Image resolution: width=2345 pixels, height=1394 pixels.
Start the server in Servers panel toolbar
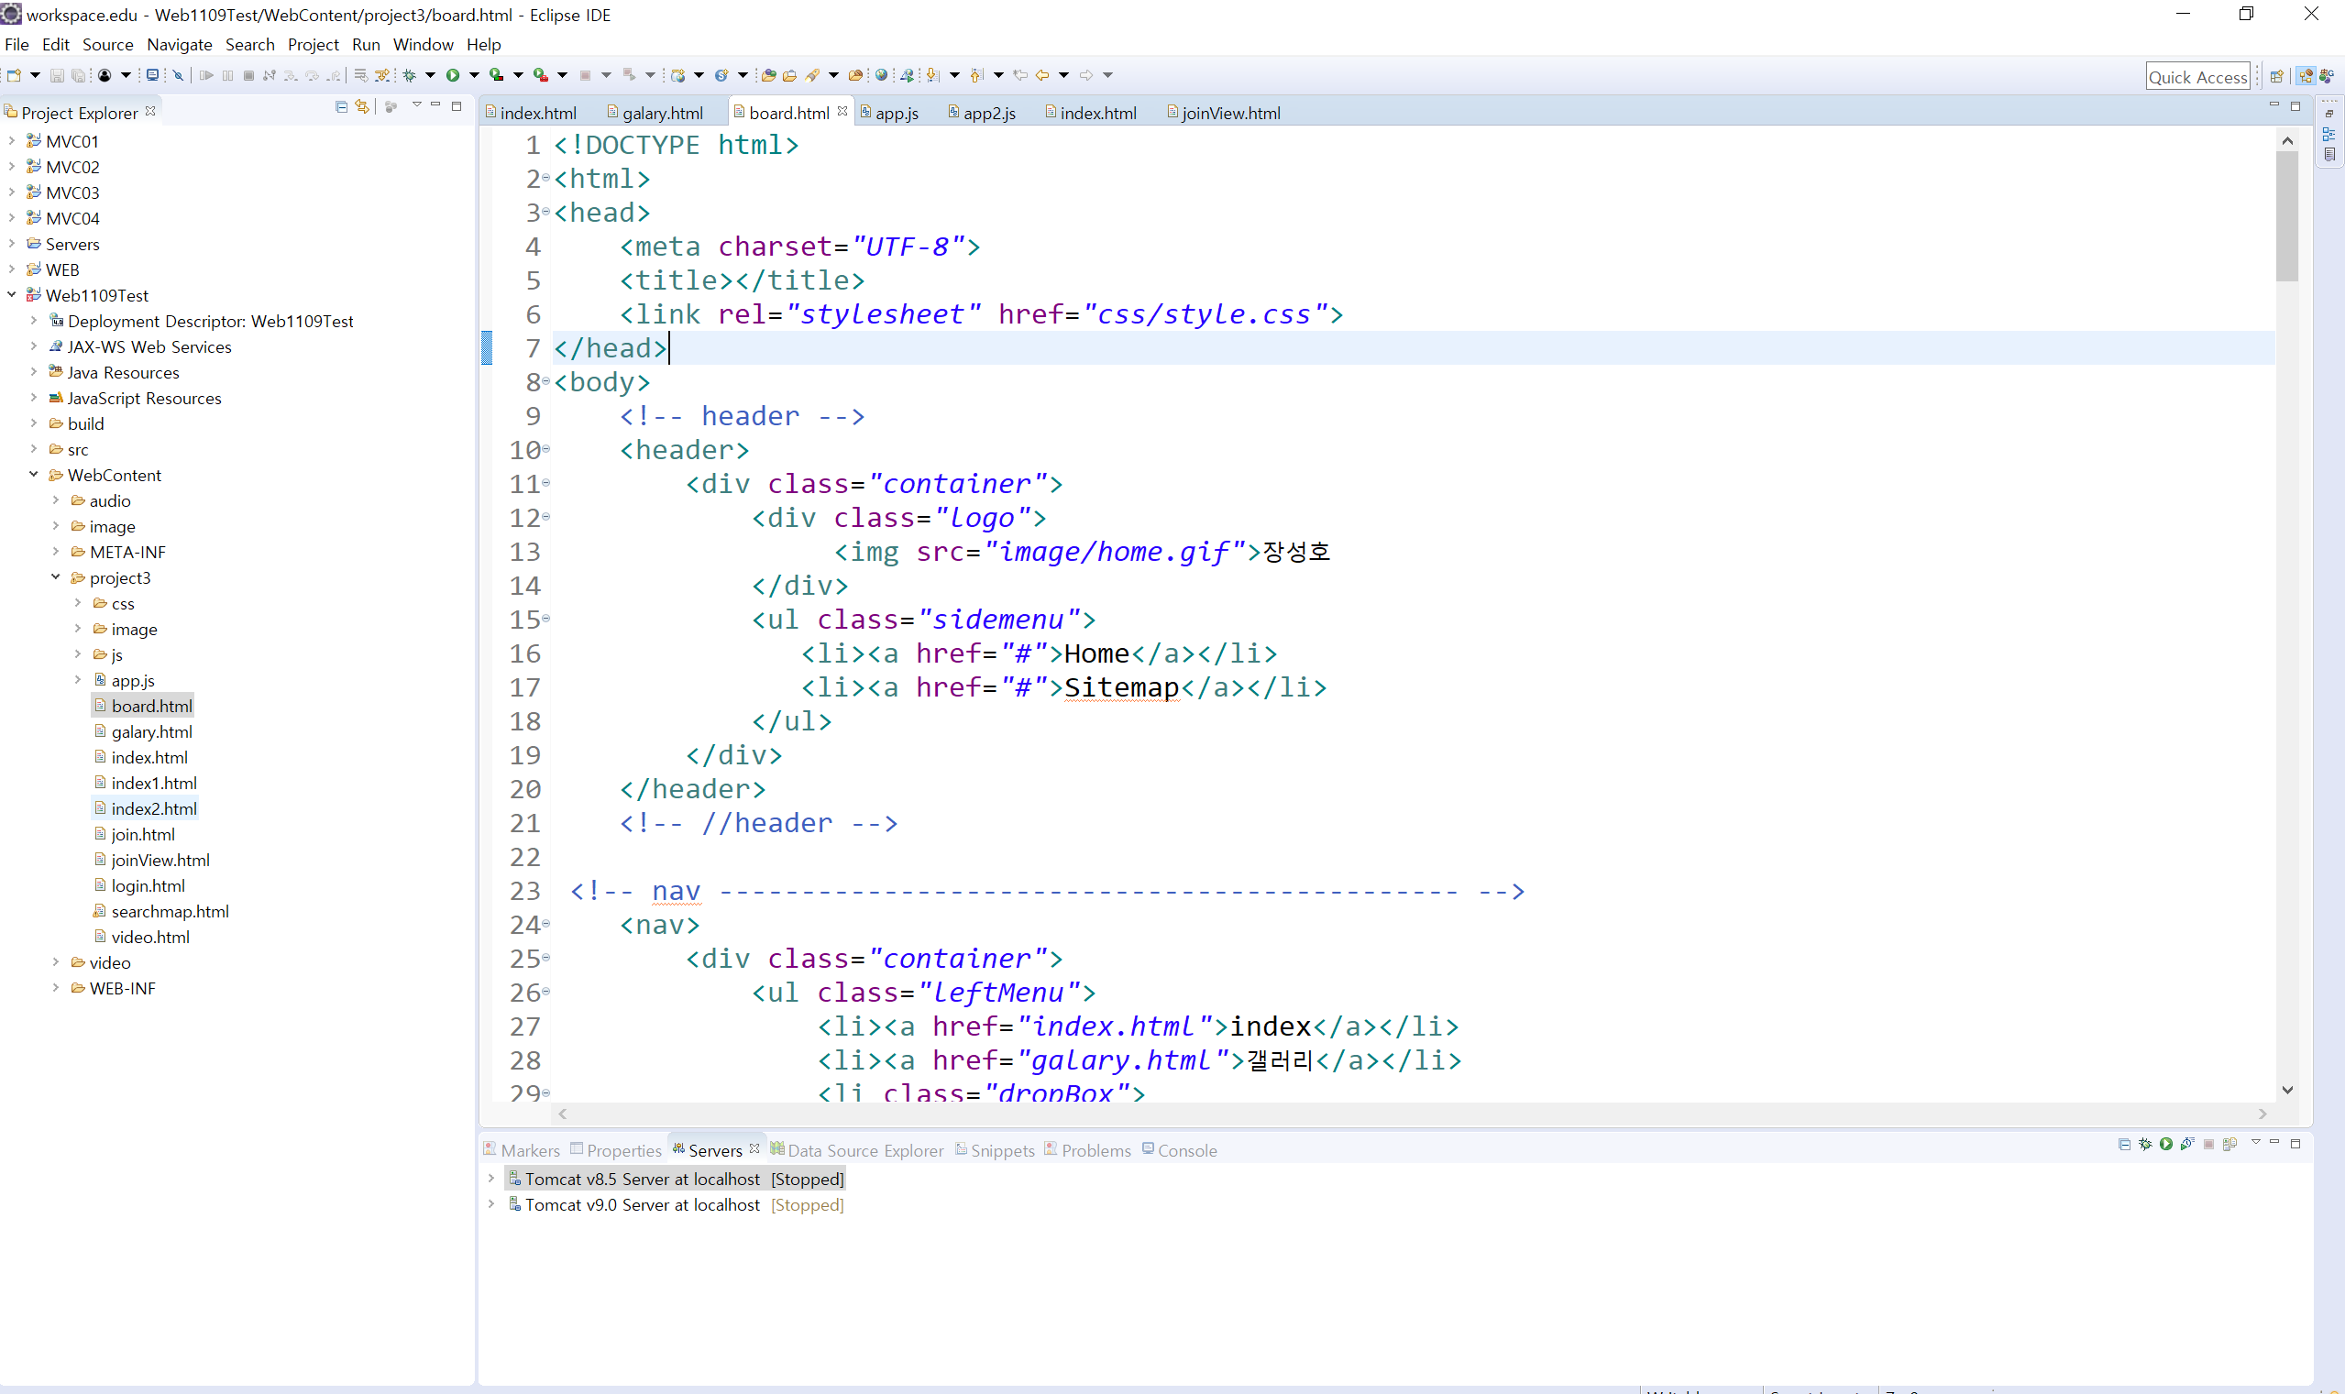[2165, 1144]
